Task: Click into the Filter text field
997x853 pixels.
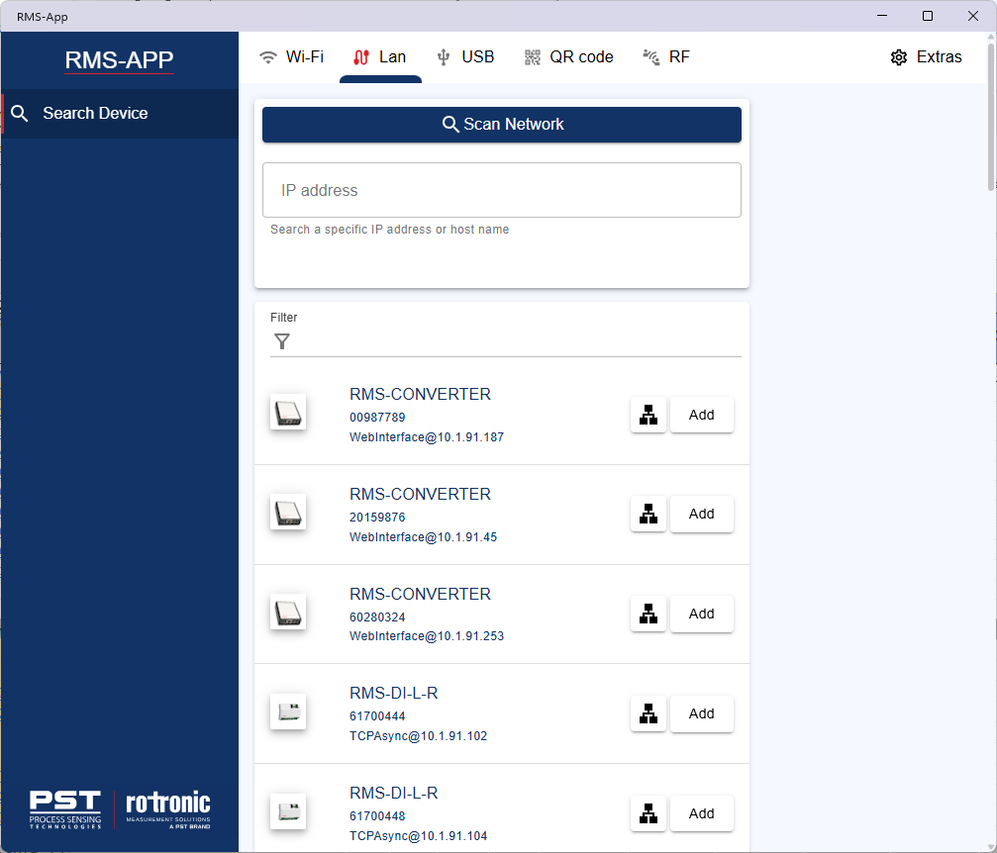Action: point(515,341)
